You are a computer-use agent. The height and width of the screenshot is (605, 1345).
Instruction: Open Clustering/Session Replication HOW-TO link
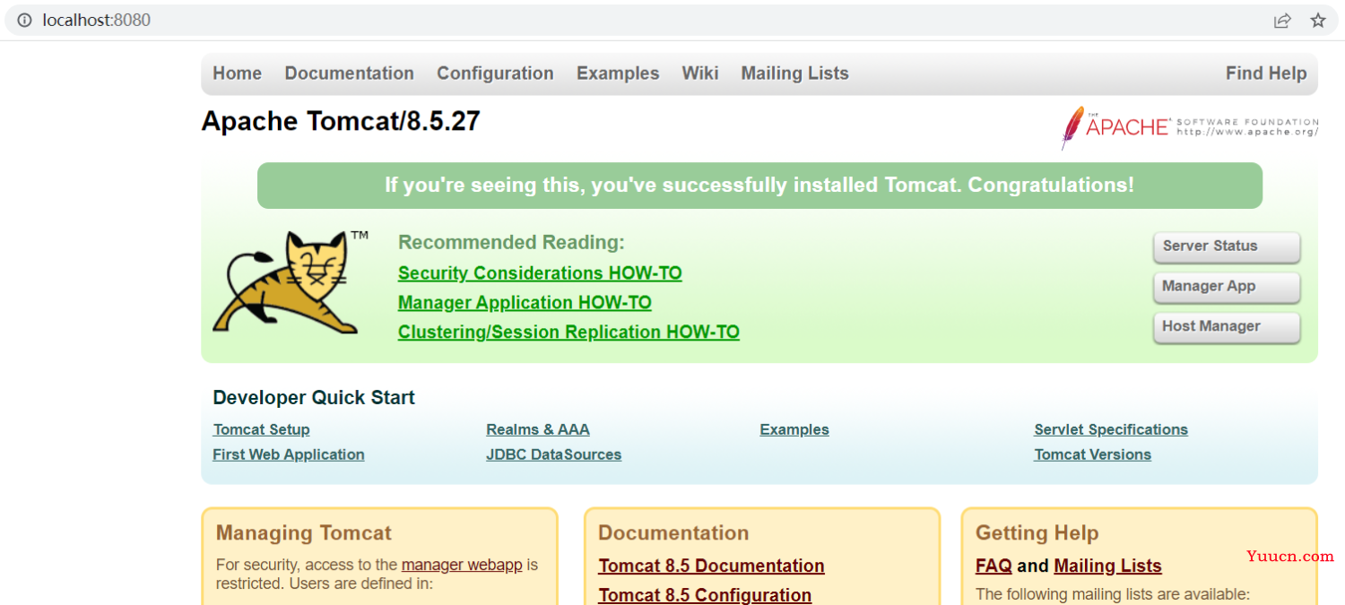click(568, 333)
